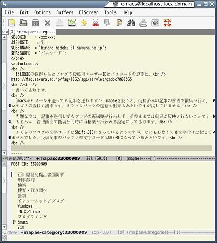Click the down arrow of upper scrollbar
This screenshot has height=243, width=217.
click(4, 153)
